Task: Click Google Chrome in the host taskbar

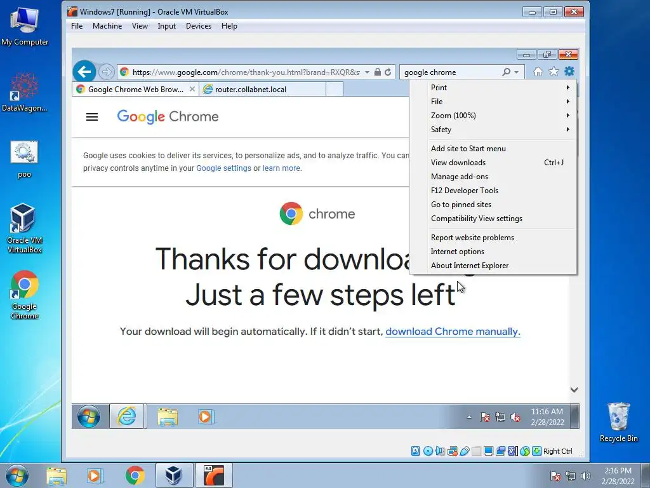Action: pyautogui.click(x=135, y=475)
